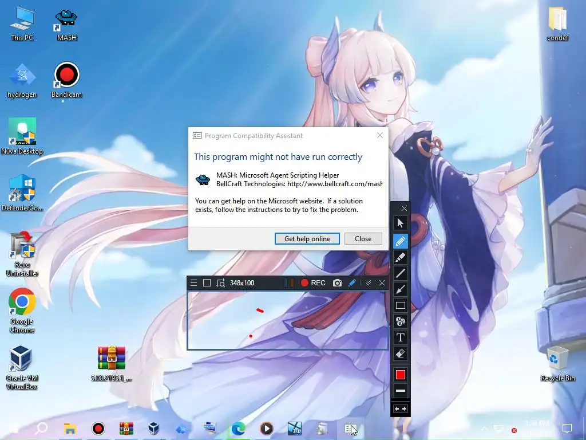Click the Get help online button

tap(307, 239)
